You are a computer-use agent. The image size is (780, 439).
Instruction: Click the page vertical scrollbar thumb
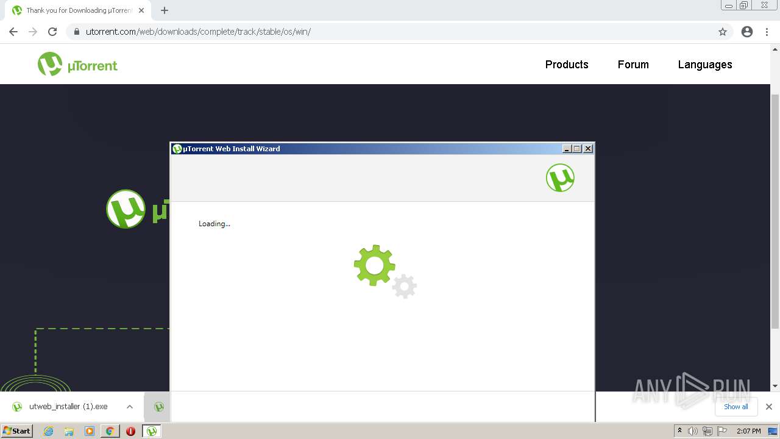775,211
